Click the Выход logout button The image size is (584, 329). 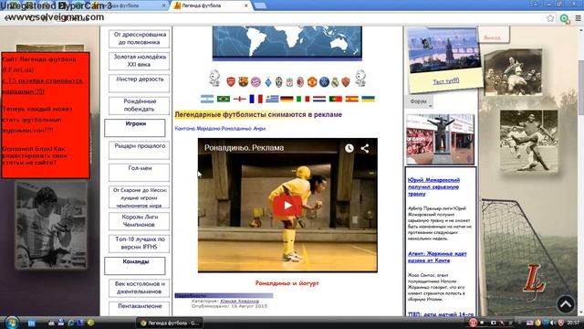(492, 37)
